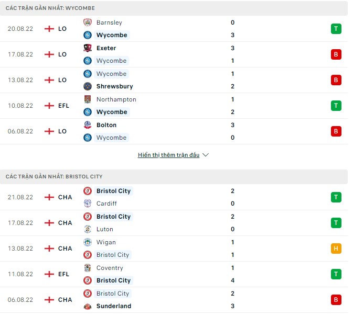Click the Coventry club crest icon
Image resolution: width=353 pixels, height=316 pixels.
point(88,268)
